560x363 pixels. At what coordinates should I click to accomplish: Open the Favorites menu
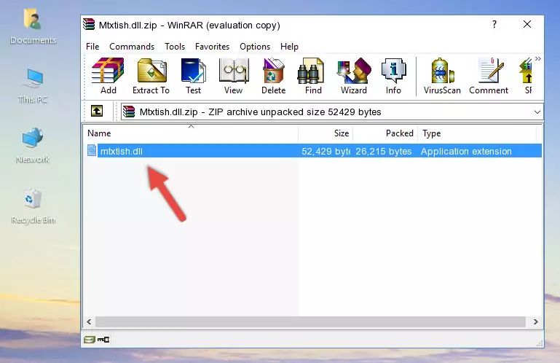point(212,47)
